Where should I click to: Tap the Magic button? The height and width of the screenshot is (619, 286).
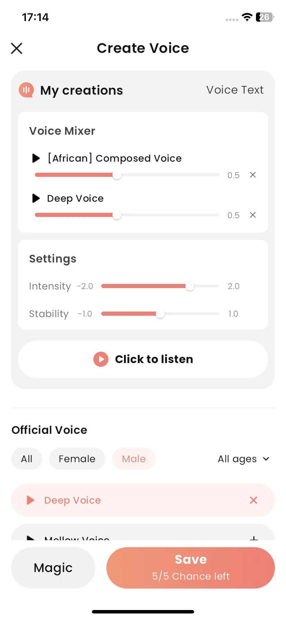pos(53,568)
